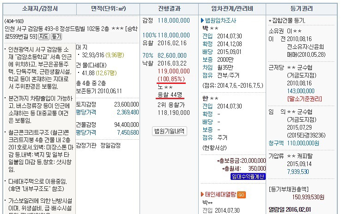
Task: Click the 가압류 **캐피탈 entry
Action: 291,156
